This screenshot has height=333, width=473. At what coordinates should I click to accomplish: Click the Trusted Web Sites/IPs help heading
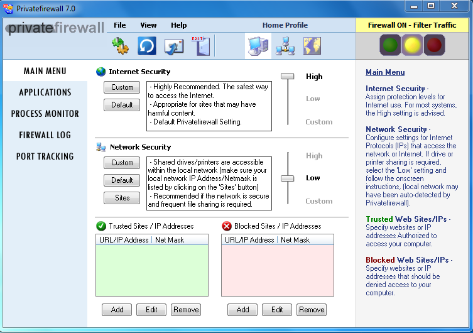(406, 219)
